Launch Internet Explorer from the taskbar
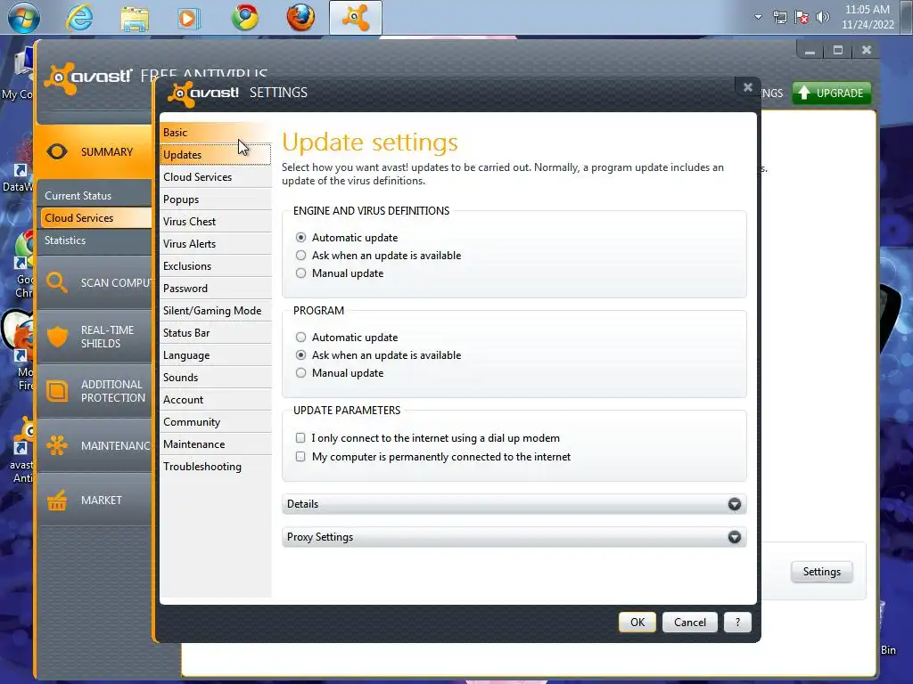Screen dimensions: 913x684 (79, 18)
